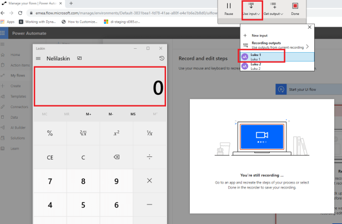Click the reciprocal 1/x key
Image resolution: width=342 pixels, height=224 pixels.
150,133
